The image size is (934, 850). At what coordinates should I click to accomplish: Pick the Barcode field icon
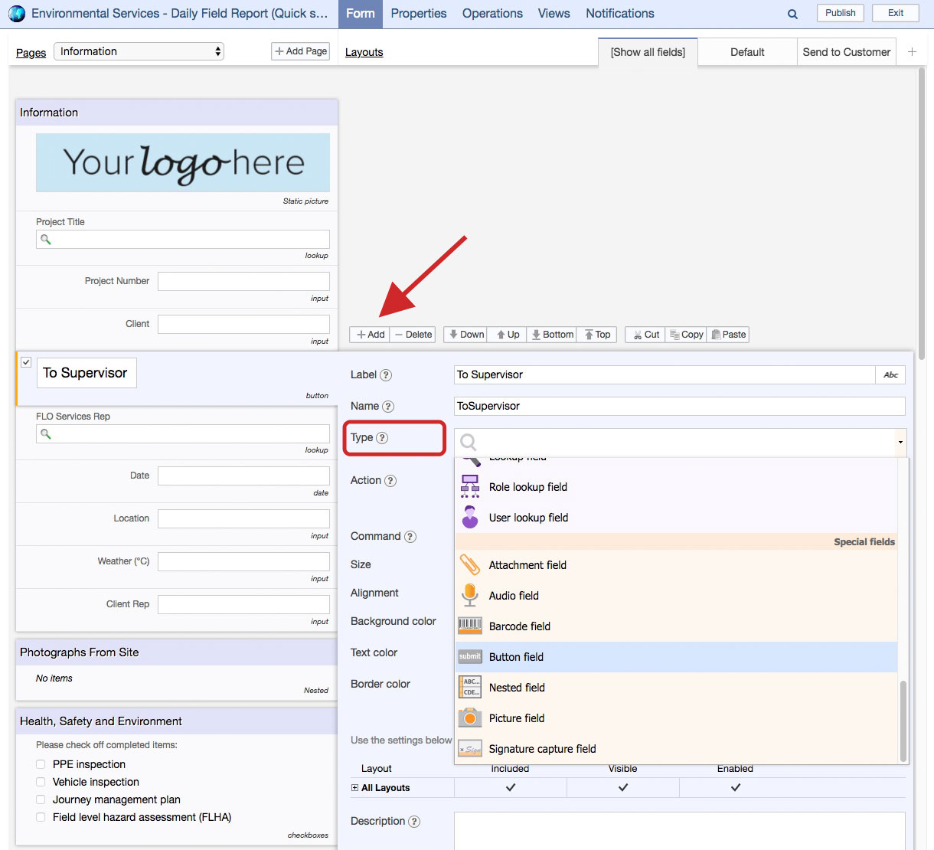469,626
